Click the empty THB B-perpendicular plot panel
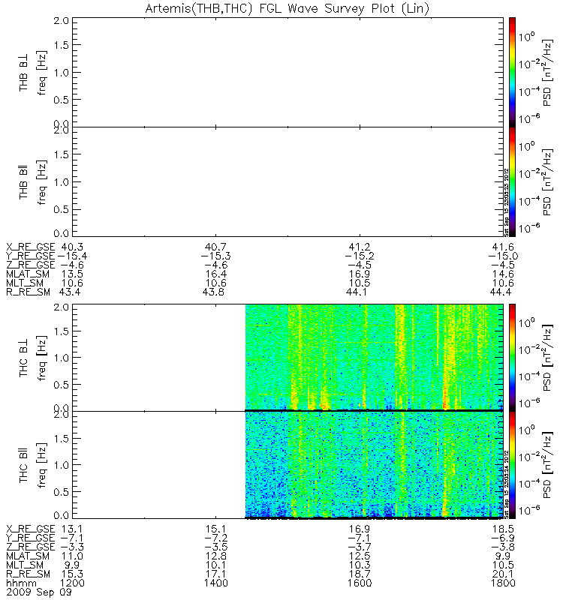Screen dimensions: 563x600 pyautogui.click(x=288, y=72)
